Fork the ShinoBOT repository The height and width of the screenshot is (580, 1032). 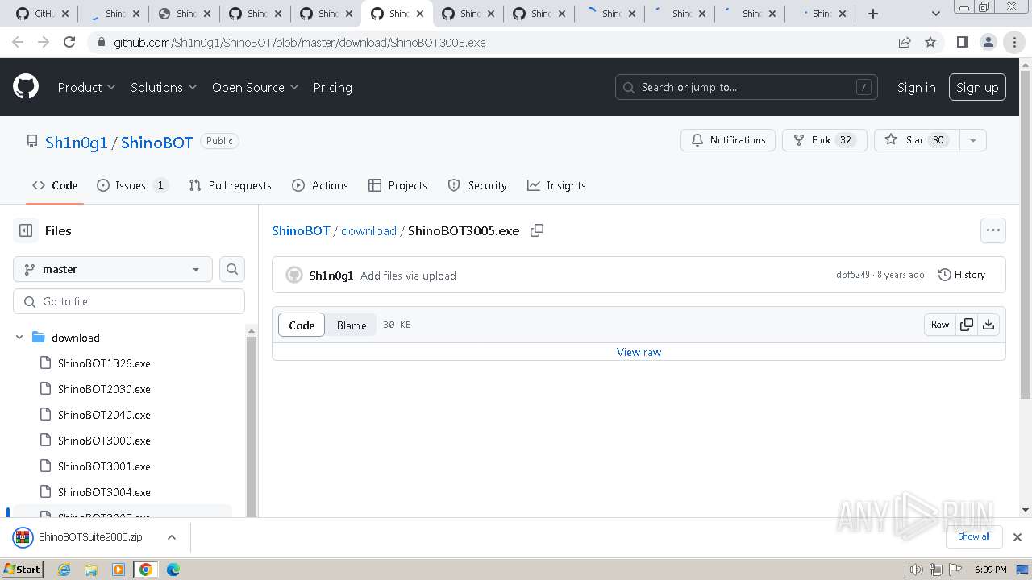coord(824,140)
